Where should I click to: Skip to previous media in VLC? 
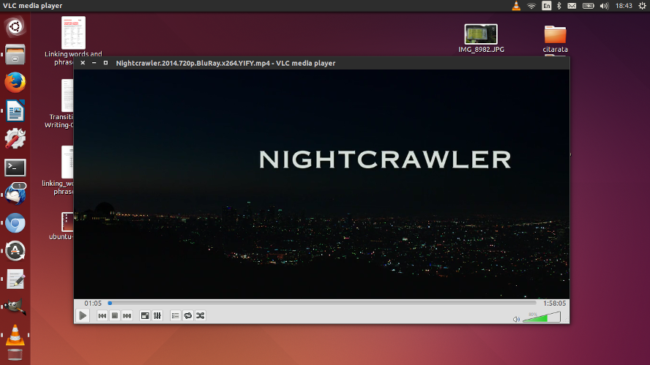(x=102, y=316)
